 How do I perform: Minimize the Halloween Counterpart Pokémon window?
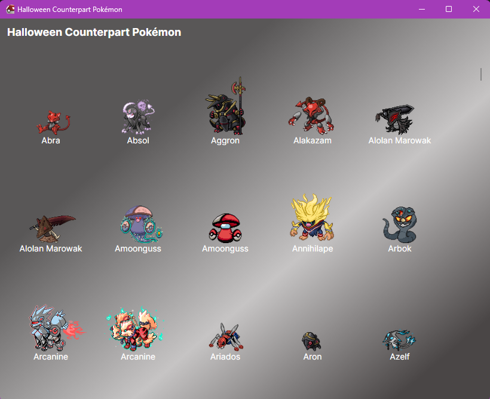(x=421, y=9)
